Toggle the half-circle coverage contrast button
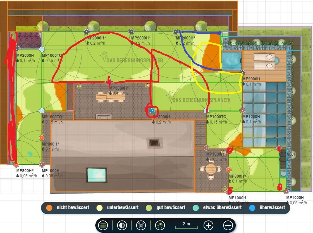The image size is (313, 233). point(122,225)
